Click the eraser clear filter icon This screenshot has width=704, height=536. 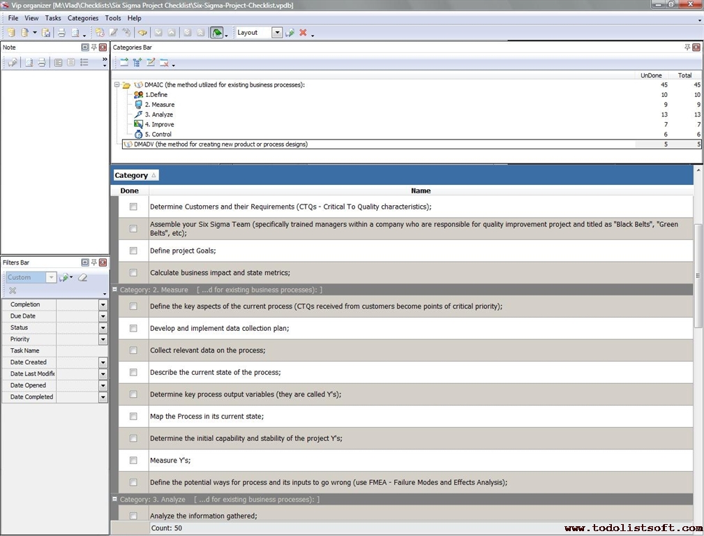pyautogui.click(x=83, y=278)
